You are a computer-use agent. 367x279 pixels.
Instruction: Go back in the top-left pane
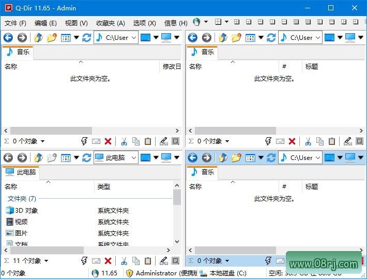[x=8, y=37]
